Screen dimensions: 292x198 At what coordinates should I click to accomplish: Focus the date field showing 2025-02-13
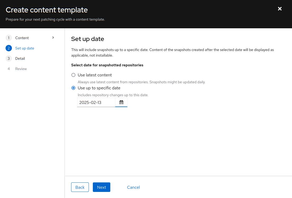[96, 102]
